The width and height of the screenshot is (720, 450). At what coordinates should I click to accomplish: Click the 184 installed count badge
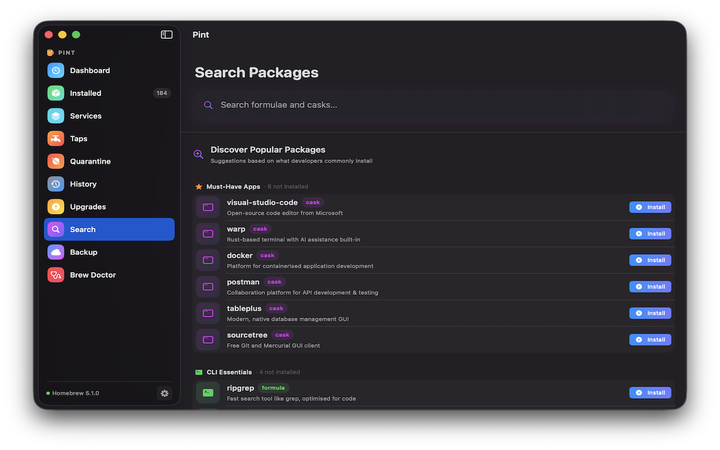click(x=162, y=93)
